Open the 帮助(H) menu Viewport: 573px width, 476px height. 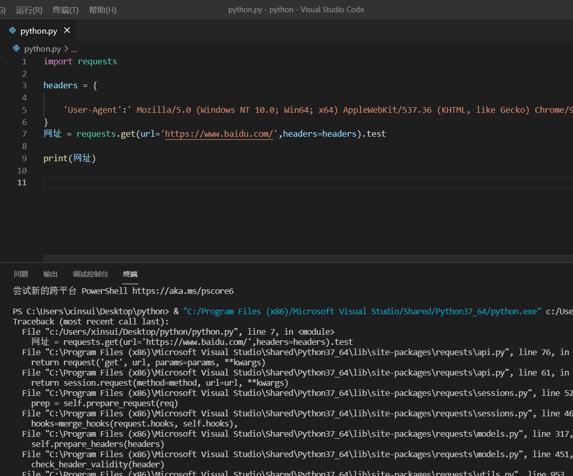tap(102, 10)
